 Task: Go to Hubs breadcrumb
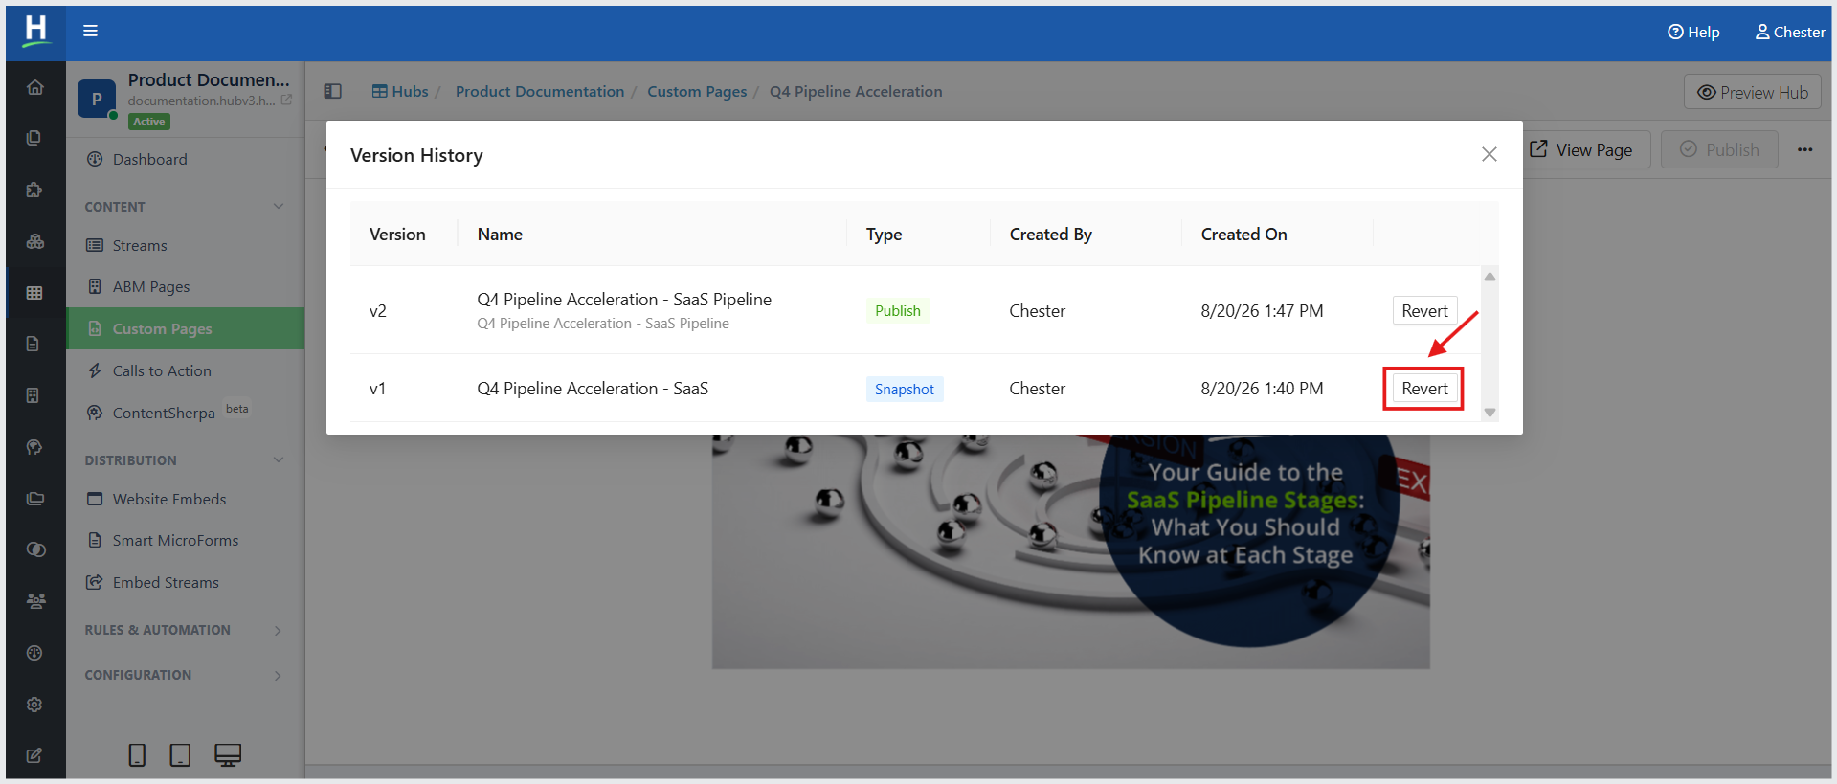400,91
